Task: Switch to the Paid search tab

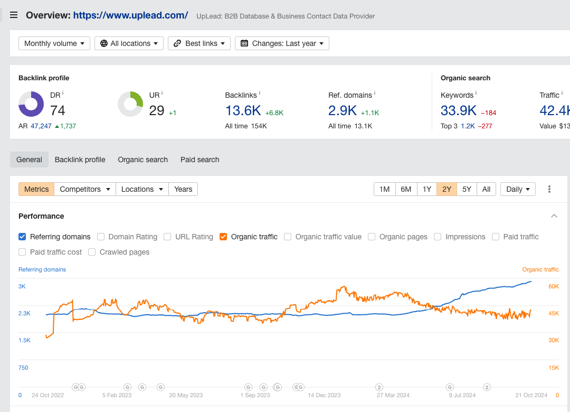Action: click(x=199, y=160)
